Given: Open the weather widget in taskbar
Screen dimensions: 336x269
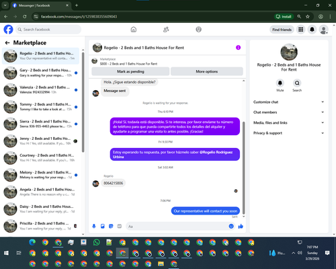Looking at the screenshot, I should pyautogui.click(x=277, y=253).
